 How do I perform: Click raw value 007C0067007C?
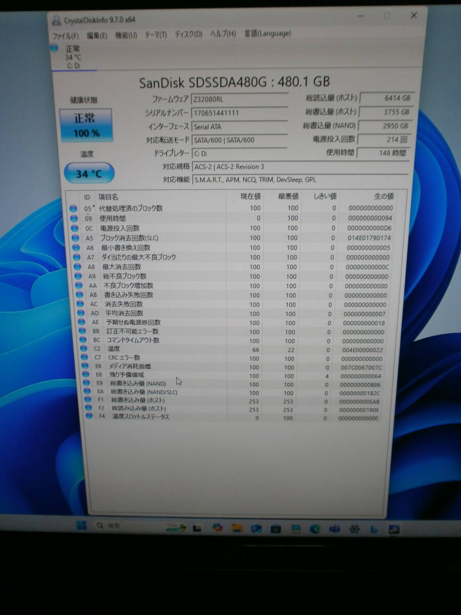[363, 367]
